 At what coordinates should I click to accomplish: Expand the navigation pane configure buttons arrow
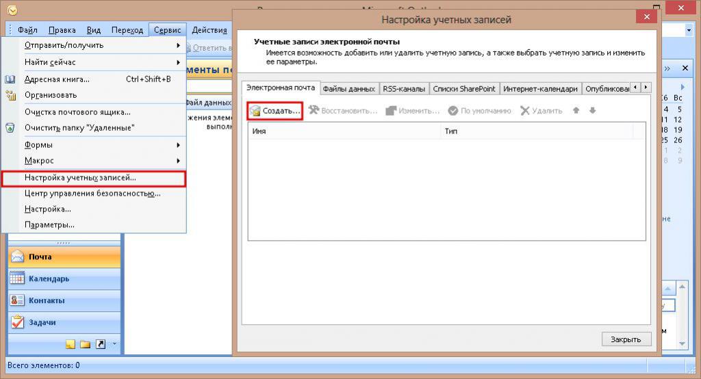pos(114,344)
